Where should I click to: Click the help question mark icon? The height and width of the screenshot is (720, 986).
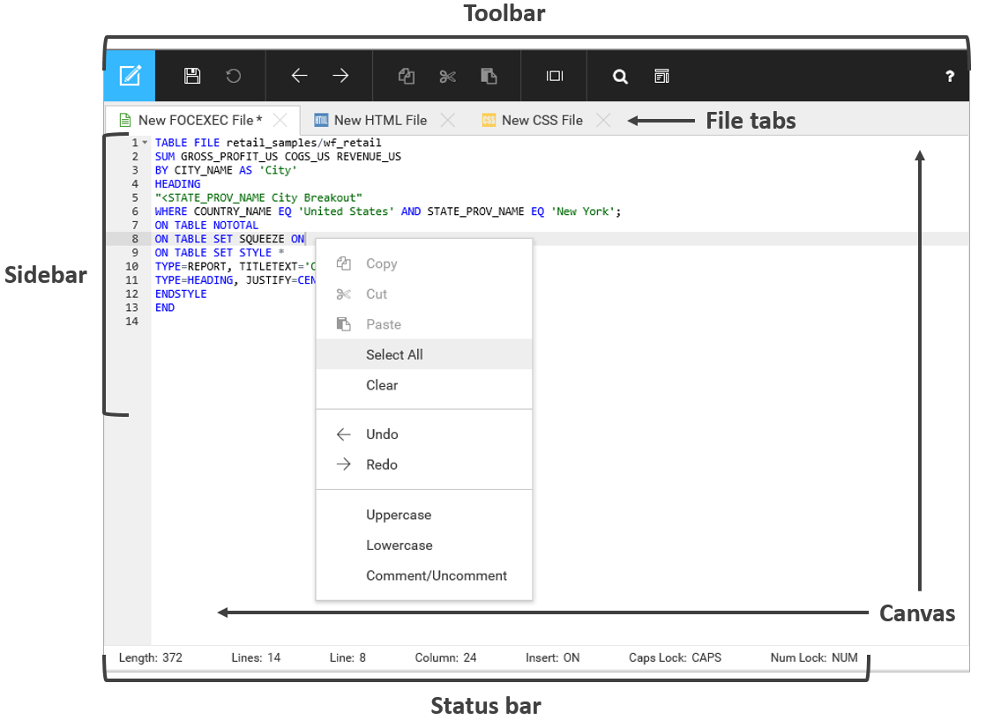coord(950,77)
